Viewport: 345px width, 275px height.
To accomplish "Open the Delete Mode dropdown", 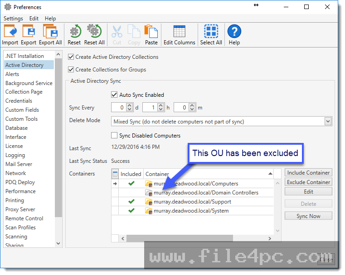I will 328,121.
